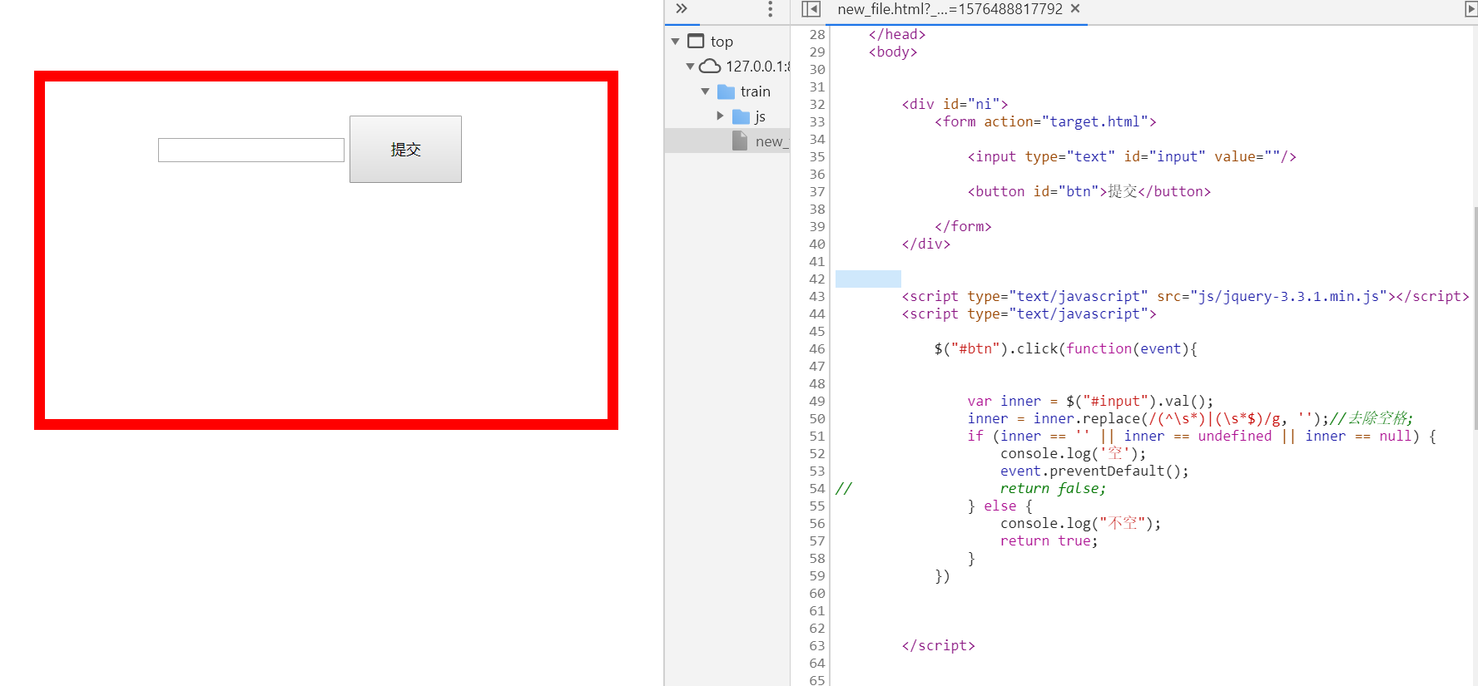The width and height of the screenshot is (1478, 686).
Task: Select the new_ file icon in tree
Action: (740, 141)
